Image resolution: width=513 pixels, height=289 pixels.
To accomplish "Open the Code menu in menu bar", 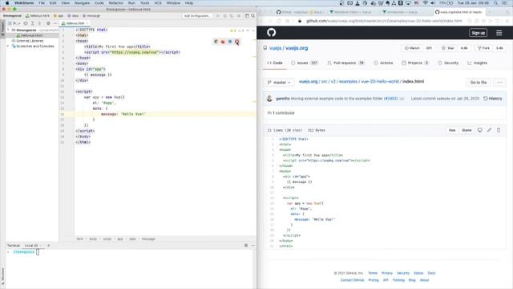I will 99,3.
